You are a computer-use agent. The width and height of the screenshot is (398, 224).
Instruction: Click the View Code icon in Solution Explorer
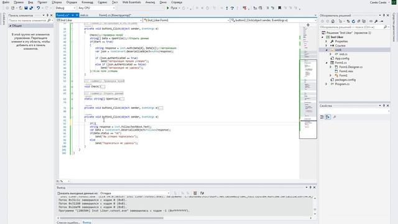tap(371, 21)
